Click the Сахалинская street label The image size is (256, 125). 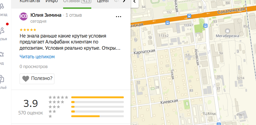tap(231, 11)
